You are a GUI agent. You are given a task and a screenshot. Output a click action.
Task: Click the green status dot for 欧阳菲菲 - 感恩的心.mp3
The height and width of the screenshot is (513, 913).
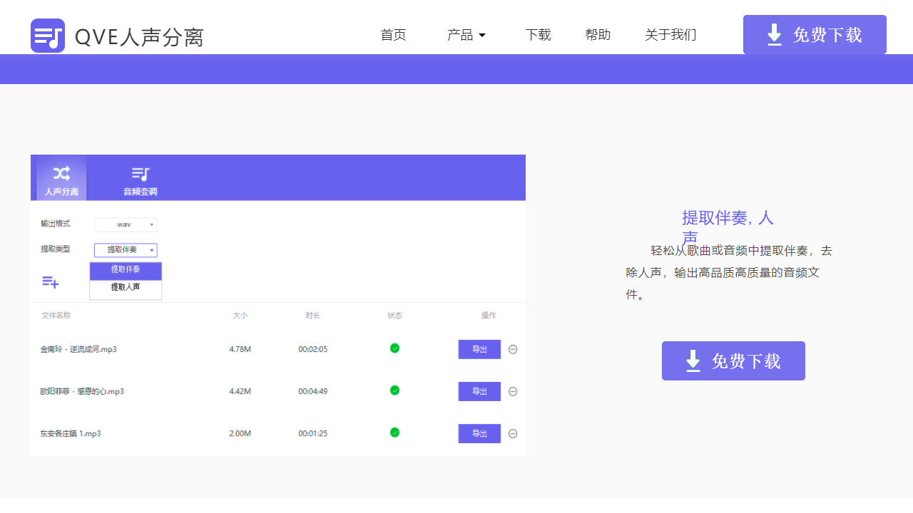tap(394, 390)
